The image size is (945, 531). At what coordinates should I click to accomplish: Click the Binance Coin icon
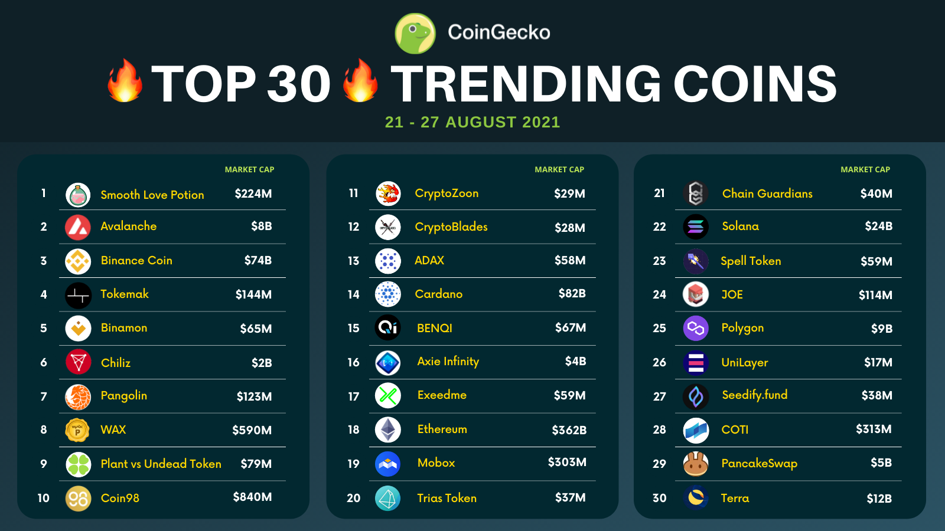click(x=78, y=261)
